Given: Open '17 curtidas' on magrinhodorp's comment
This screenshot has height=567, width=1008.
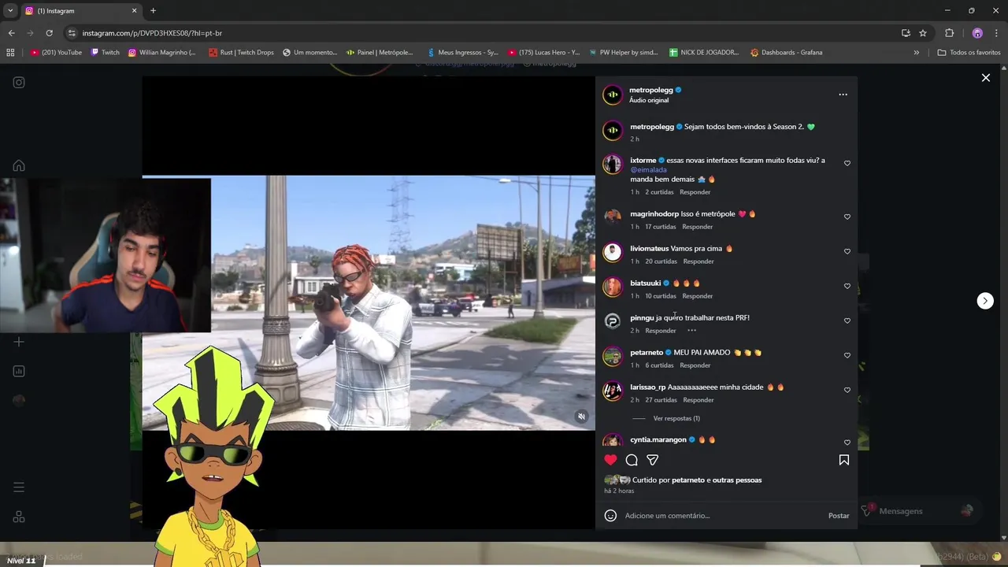Looking at the screenshot, I should pos(660,227).
